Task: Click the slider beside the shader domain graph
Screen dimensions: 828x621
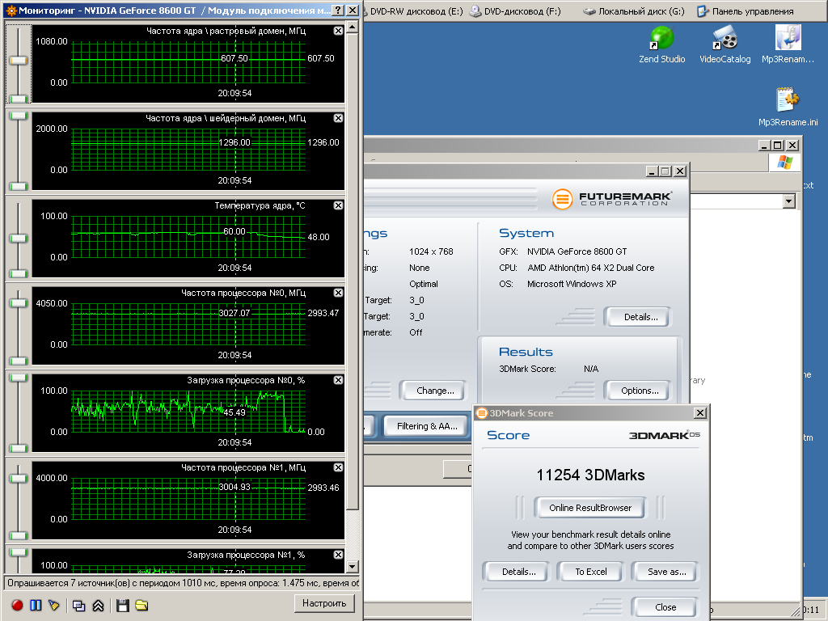Action: pos(19,116)
